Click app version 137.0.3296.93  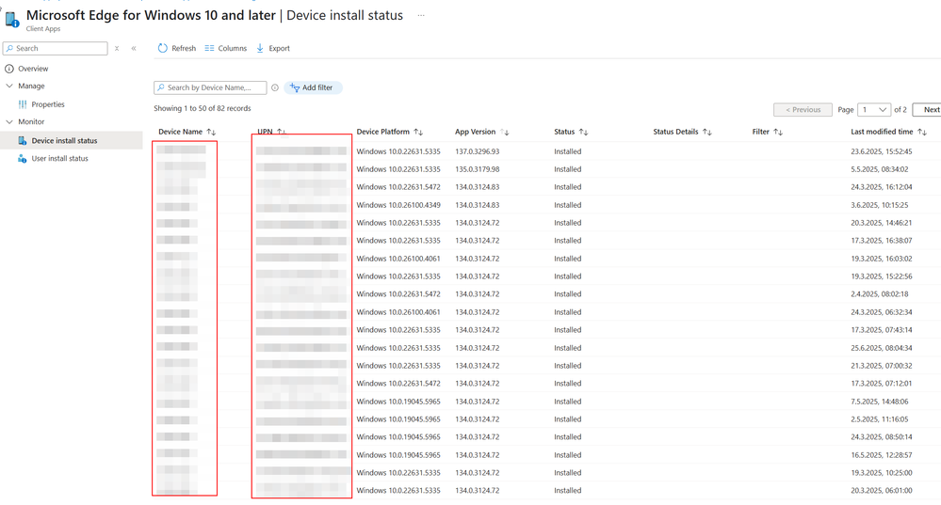pyautogui.click(x=478, y=151)
